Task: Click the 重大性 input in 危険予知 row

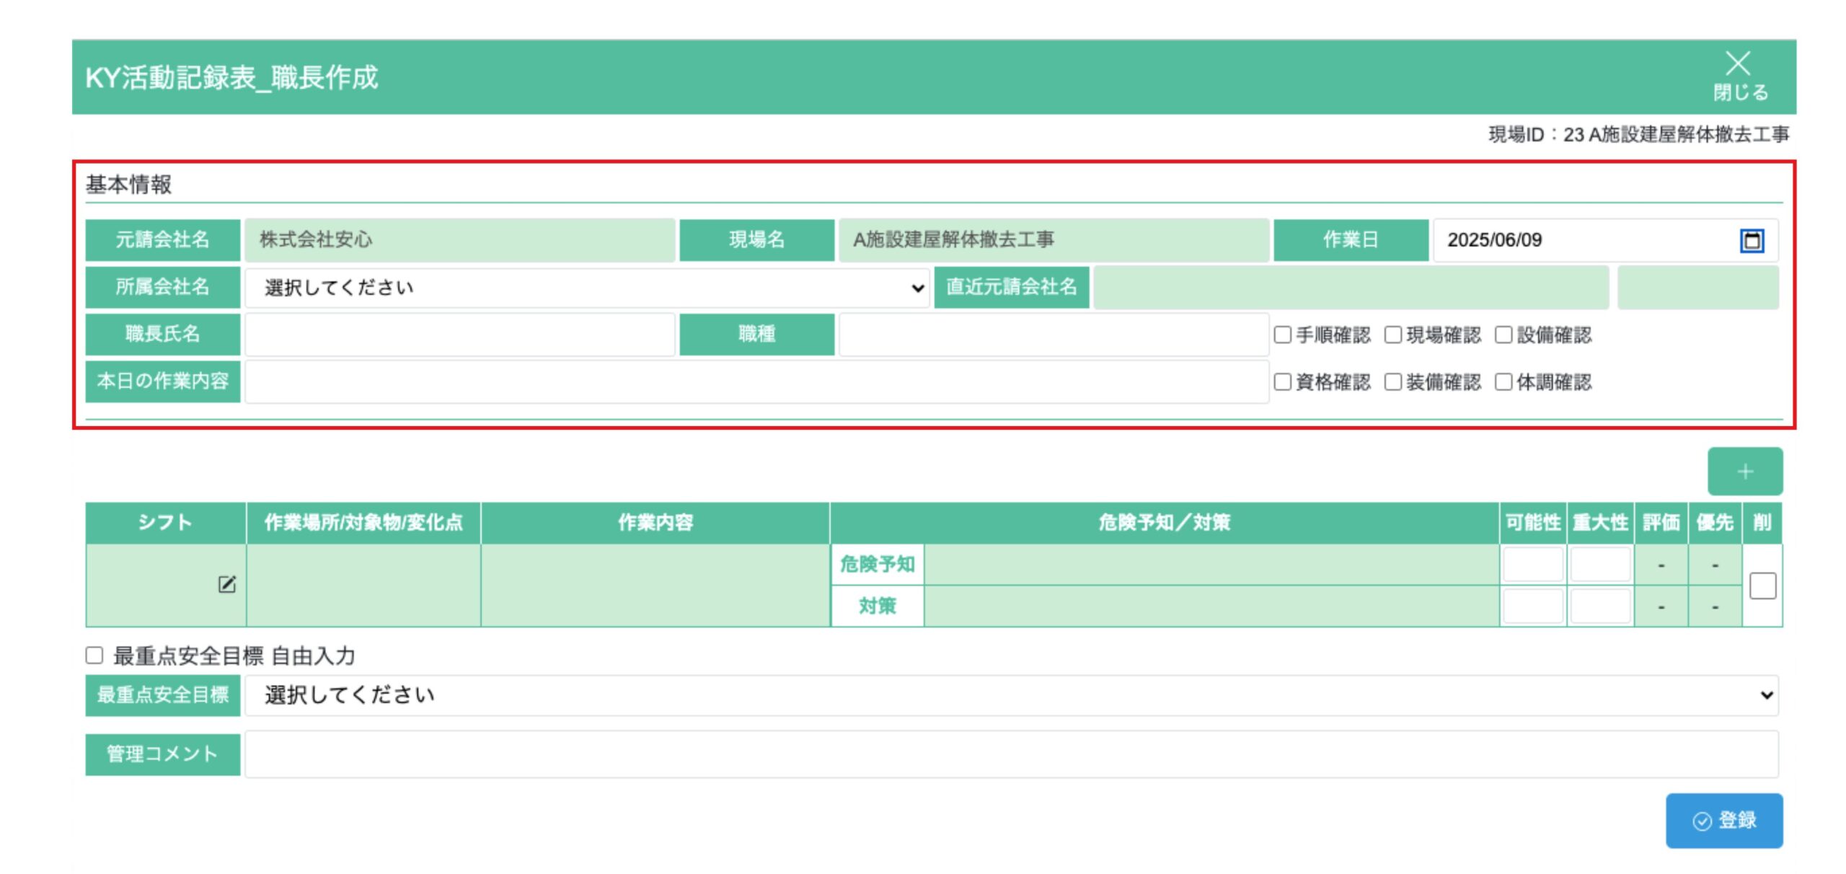Action: point(1600,564)
